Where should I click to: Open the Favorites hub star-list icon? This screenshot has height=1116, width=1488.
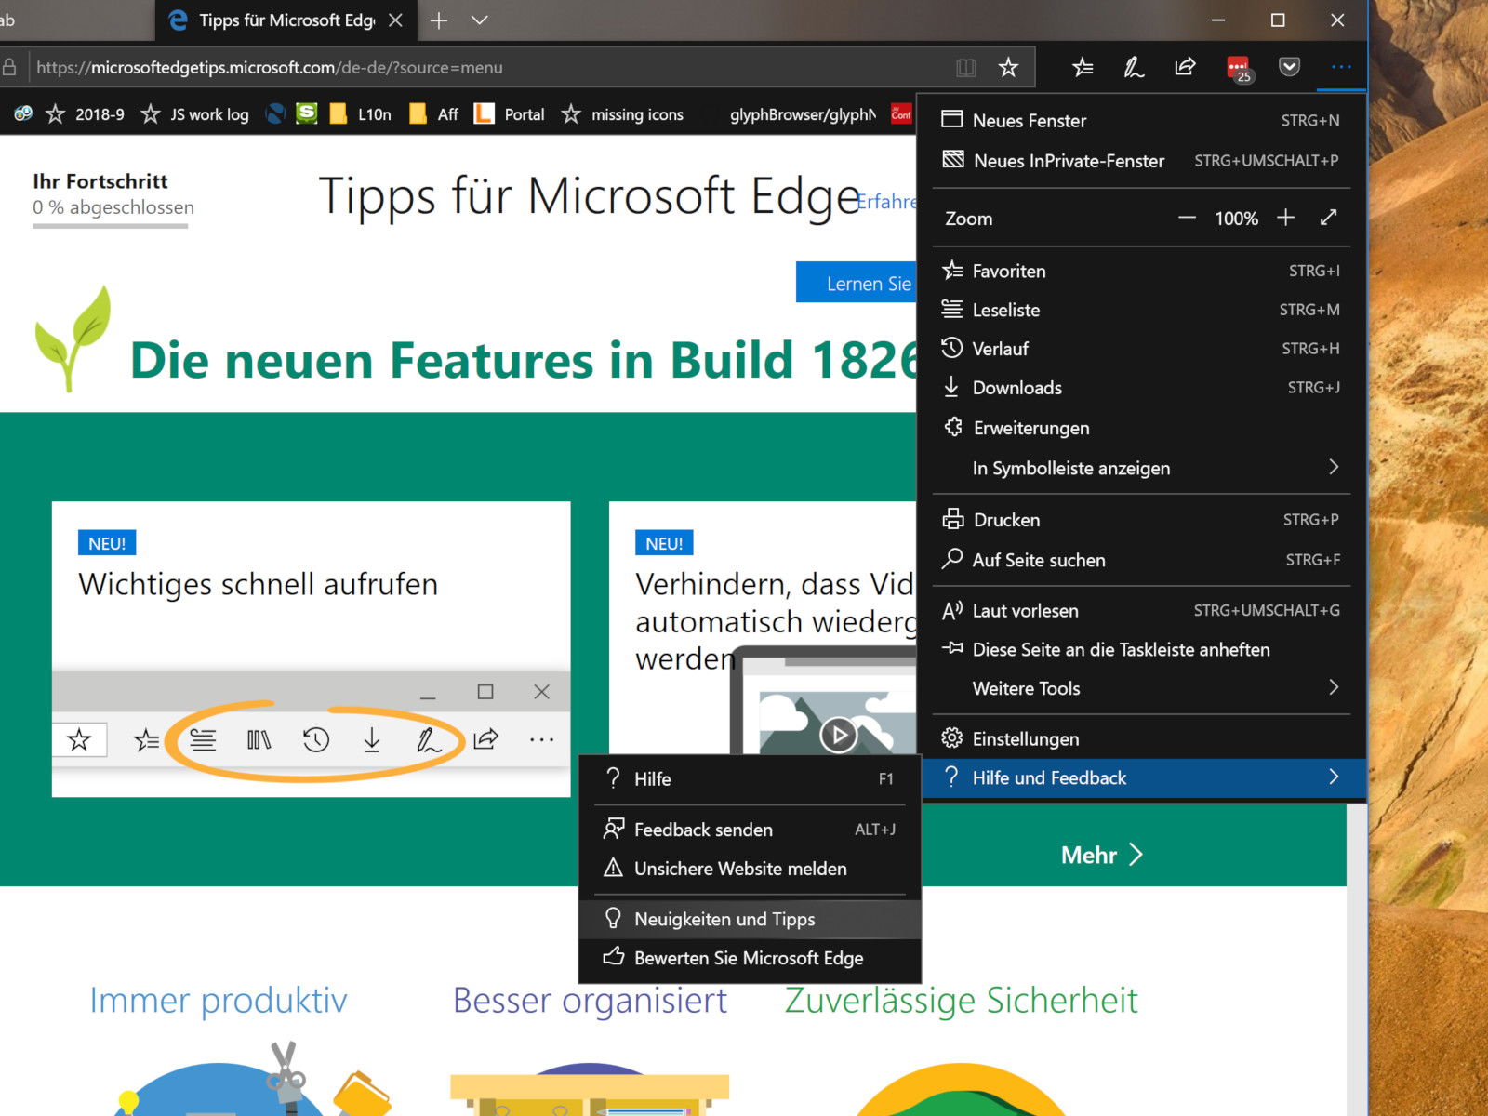click(1083, 67)
